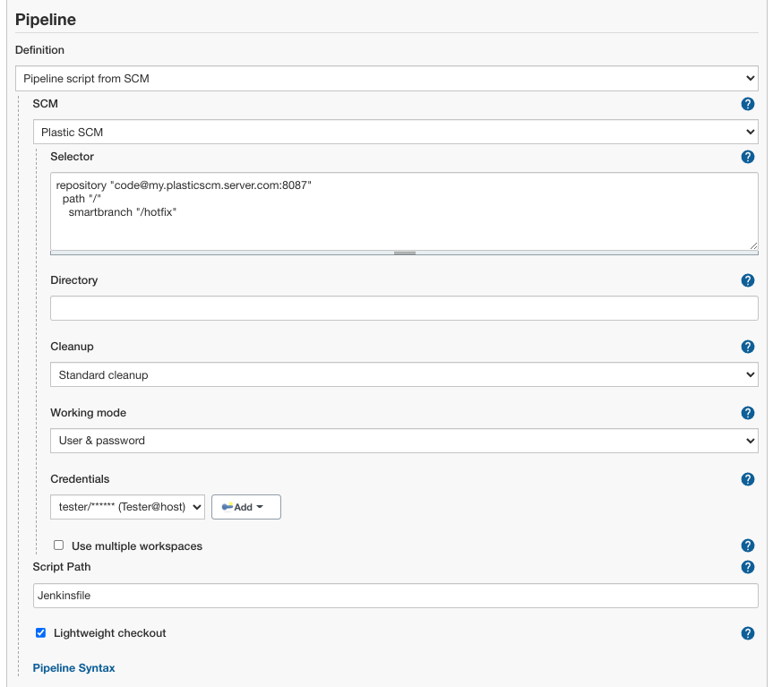Viewport: 773px width, 687px height.
Task: Open help for the Cleanup option
Action: coord(747,347)
